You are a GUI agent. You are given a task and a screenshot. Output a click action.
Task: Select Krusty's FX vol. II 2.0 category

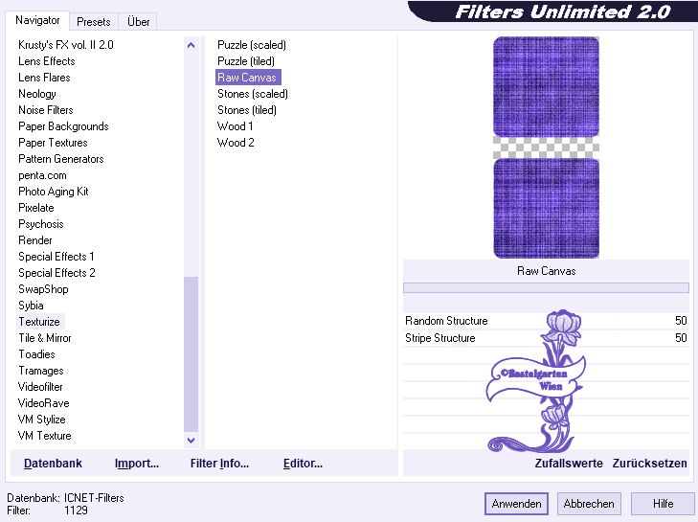pyautogui.click(x=66, y=45)
